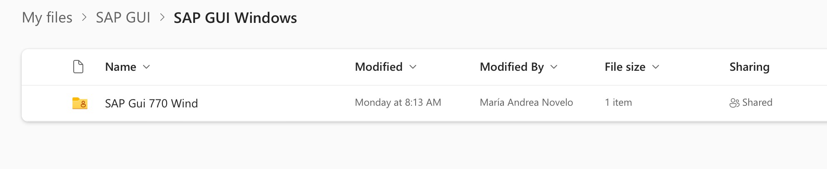Viewport: 827px width, 169px height.
Task: Open sharing details via Shared label
Action: point(757,102)
